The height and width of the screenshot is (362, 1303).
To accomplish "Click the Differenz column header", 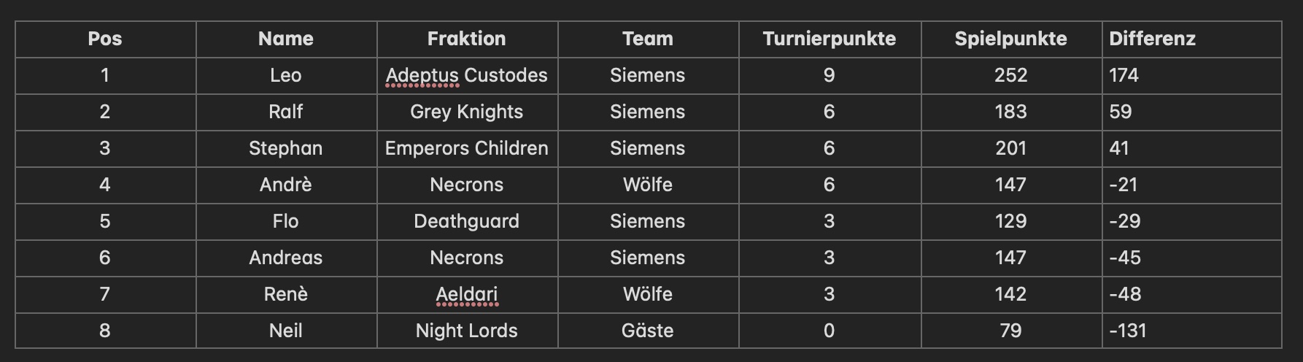I will tap(1192, 39).
